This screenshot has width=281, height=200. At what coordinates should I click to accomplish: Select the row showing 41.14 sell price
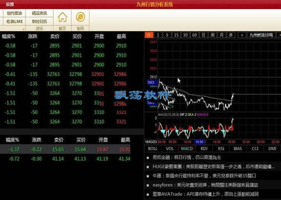[65, 159]
